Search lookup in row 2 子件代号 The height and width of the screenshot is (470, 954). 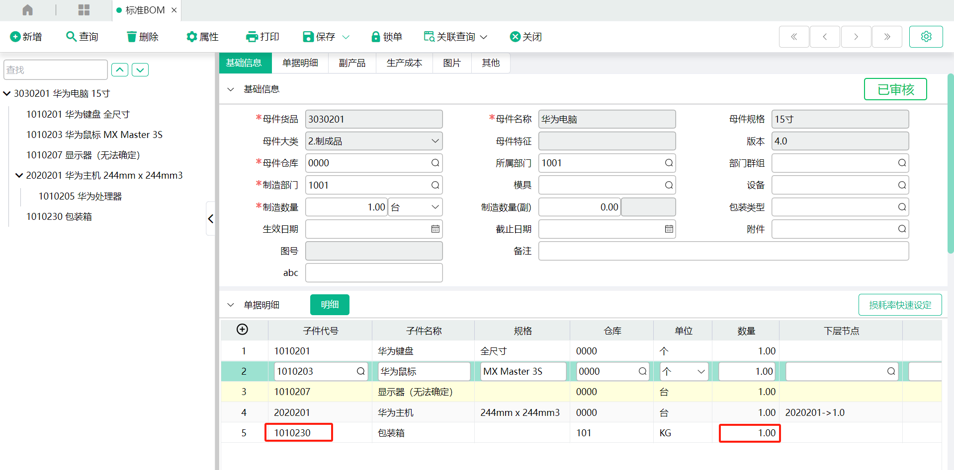[360, 371]
